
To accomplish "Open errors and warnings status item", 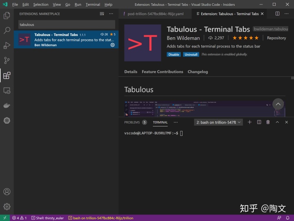I will pyautogui.click(x=19, y=218).
